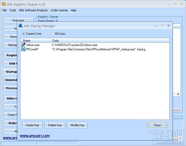Click the Registry sidebar button in main window
The width and height of the screenshot is (186, 146).
pyautogui.click(x=10, y=55)
